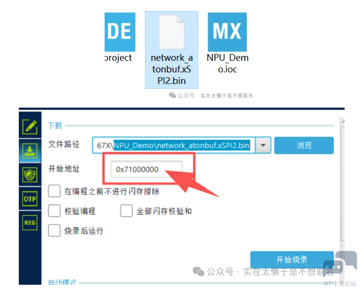Image resolution: width=361 pixels, height=291 pixels.
Task: Open the OTP sidebar icon
Action: [x=30, y=199]
